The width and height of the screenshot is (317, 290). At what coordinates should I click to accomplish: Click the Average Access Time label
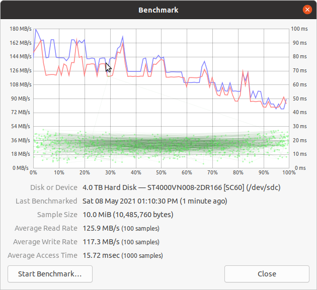42,255
